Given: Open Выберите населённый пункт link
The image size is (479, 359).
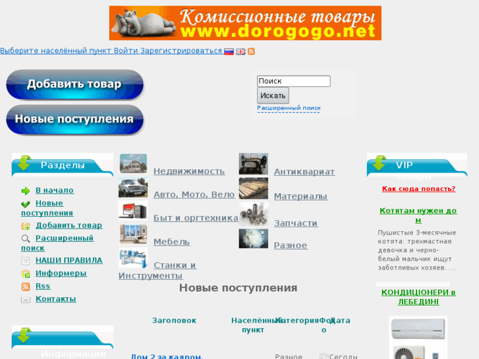Looking at the screenshot, I should 55,51.
